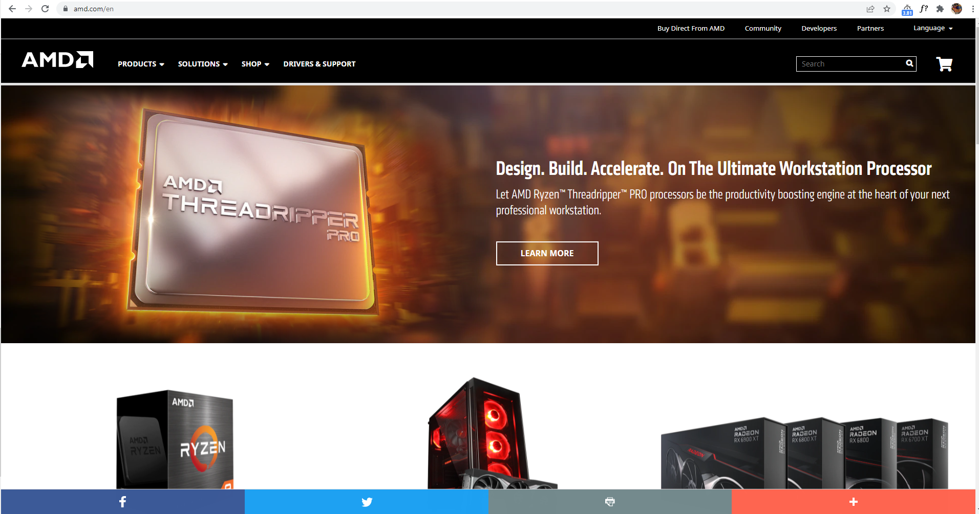Viewport: 979px width, 514px height.
Task: Open DRIVERS & SUPPORT
Action: click(319, 63)
